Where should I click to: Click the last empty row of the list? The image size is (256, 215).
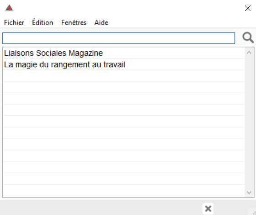(123, 190)
